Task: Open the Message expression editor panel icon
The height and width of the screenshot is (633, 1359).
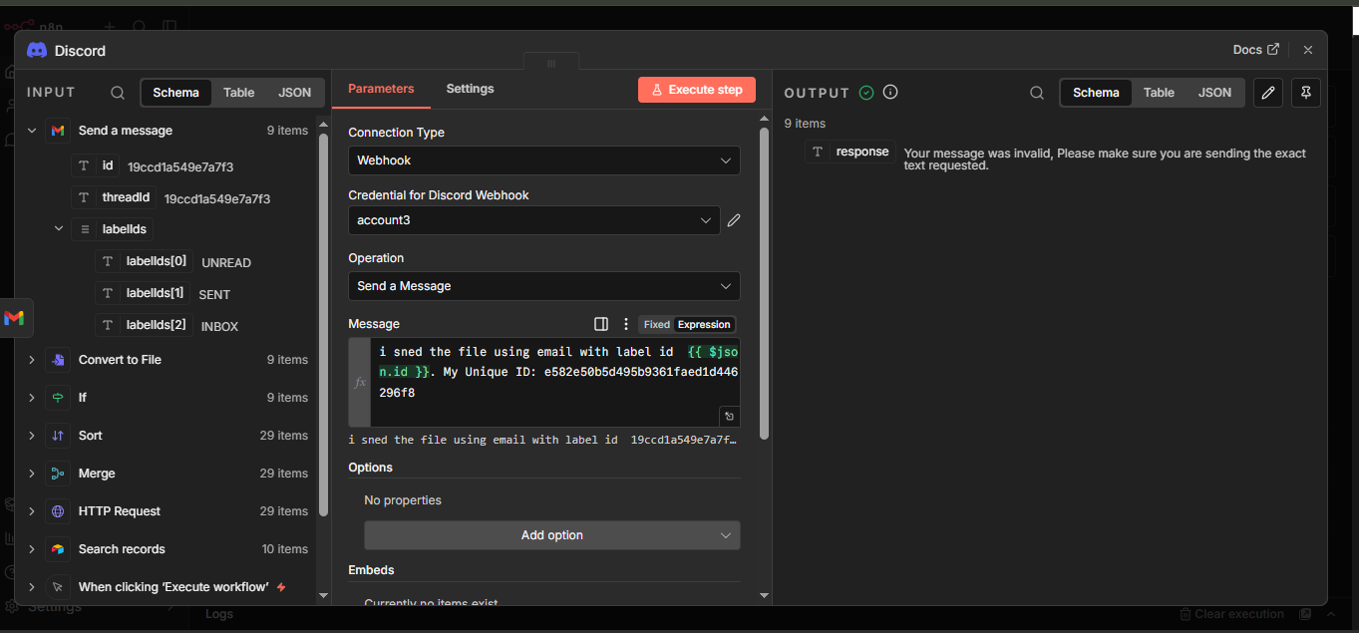Action: point(601,324)
